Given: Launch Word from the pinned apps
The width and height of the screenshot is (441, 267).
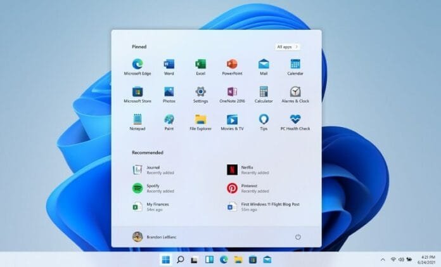Looking at the screenshot, I should [x=169, y=67].
